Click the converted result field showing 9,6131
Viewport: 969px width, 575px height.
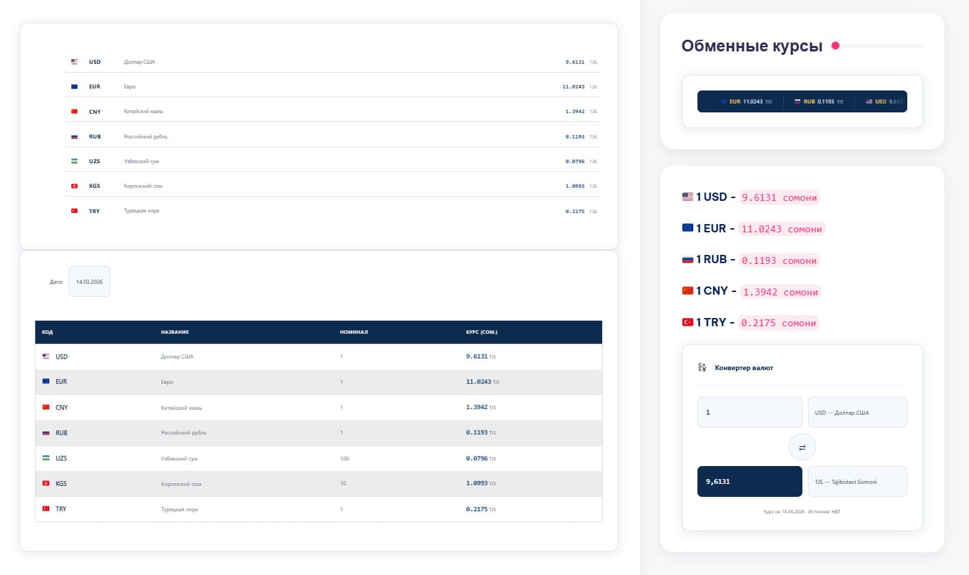pyautogui.click(x=749, y=482)
